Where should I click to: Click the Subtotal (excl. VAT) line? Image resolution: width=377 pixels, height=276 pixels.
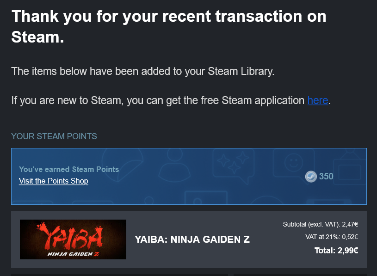click(x=321, y=224)
